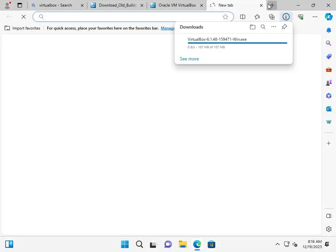Open taskbar Search
The width and height of the screenshot is (336, 252).
tap(139, 244)
